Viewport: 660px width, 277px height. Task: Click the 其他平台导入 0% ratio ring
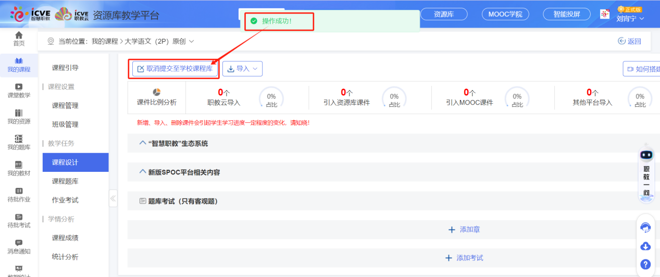[640, 98]
